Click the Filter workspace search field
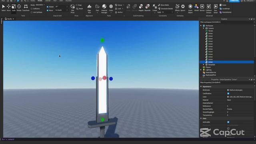The width and height of the screenshot is (256, 144). pyautogui.click(x=227, y=22)
